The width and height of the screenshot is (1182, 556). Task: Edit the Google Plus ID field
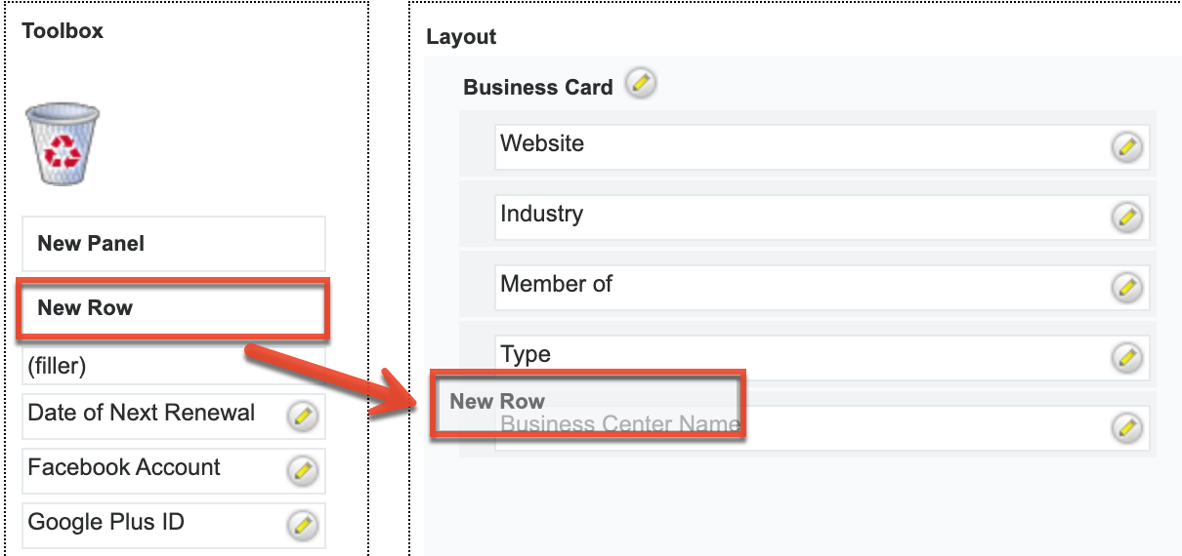click(x=302, y=526)
